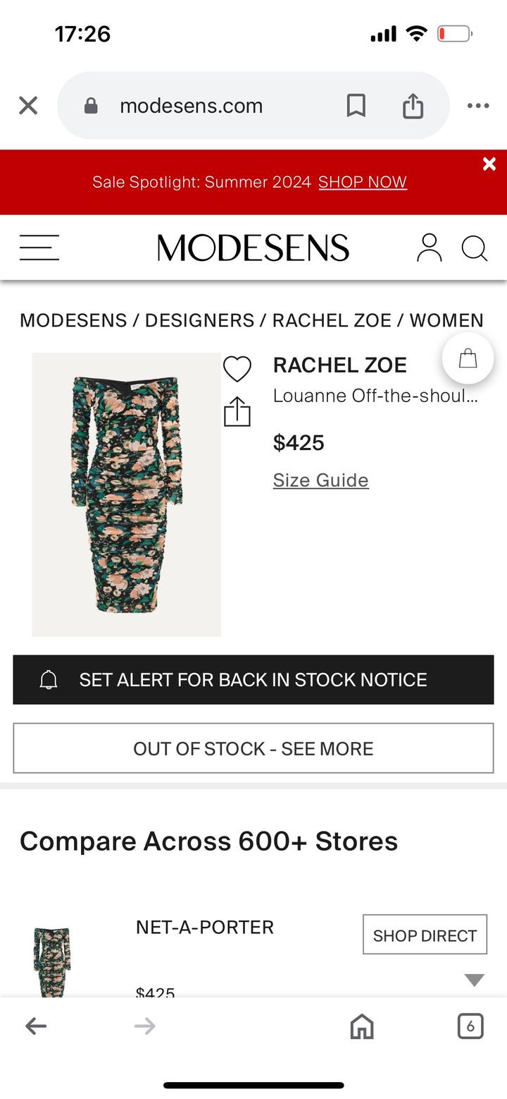Viewport: 507px width, 1099px height.
Task: Open the browser tabs counter showing 6
Action: 470,1026
